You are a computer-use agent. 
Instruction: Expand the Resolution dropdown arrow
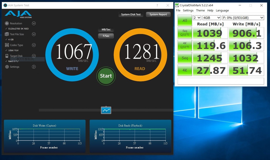coord(34,23)
